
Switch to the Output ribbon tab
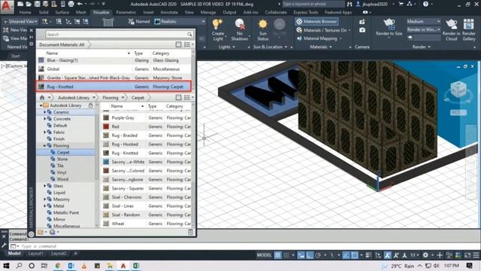229,12
